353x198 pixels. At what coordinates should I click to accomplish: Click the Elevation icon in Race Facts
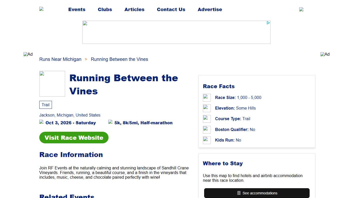click(x=207, y=108)
